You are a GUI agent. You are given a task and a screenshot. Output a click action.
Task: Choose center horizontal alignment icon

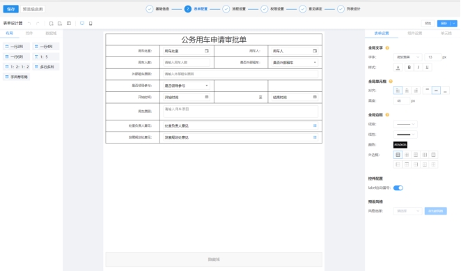pyautogui.click(x=407, y=91)
